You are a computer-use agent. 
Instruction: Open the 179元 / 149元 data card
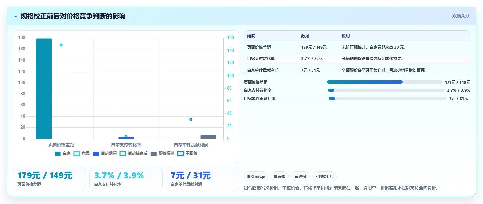(x=49, y=179)
